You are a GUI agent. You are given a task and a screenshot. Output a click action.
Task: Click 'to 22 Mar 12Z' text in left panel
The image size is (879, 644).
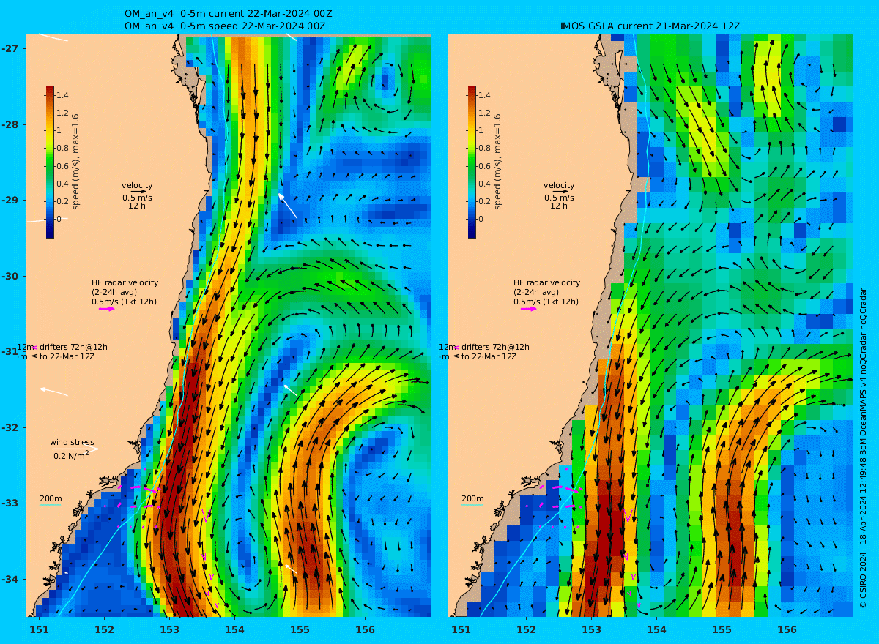(67, 356)
